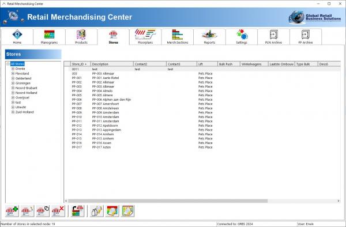Click the Bulk Push column header
346x227 pixels.
pos(229,64)
